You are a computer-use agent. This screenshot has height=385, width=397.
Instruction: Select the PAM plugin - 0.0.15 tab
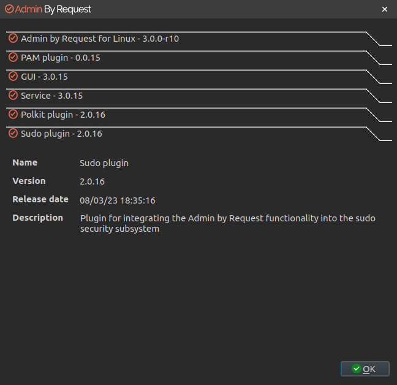[198, 58]
